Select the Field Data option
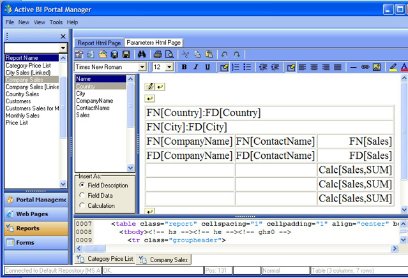 pos(82,196)
